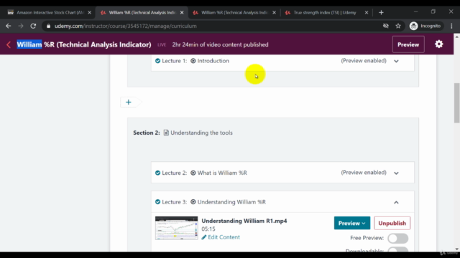Image resolution: width=460 pixels, height=258 pixels.
Task: Click the What is William %R lecture title
Action: pyautogui.click(x=222, y=173)
